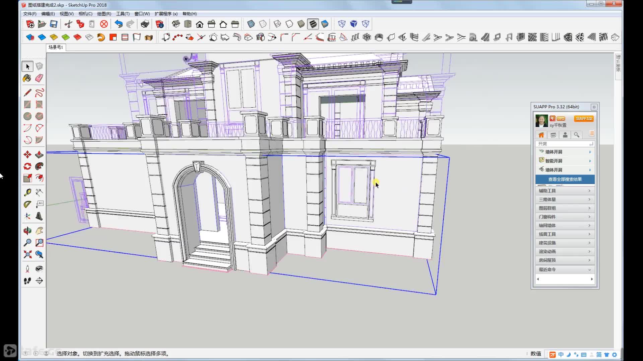
Task: Open the 编辑(E) menu
Action: pyautogui.click(x=48, y=14)
